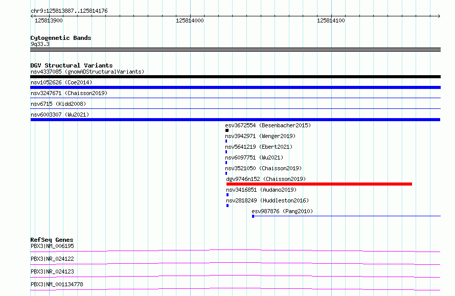Click the black esv3672554 variant marker

pos(227,130)
